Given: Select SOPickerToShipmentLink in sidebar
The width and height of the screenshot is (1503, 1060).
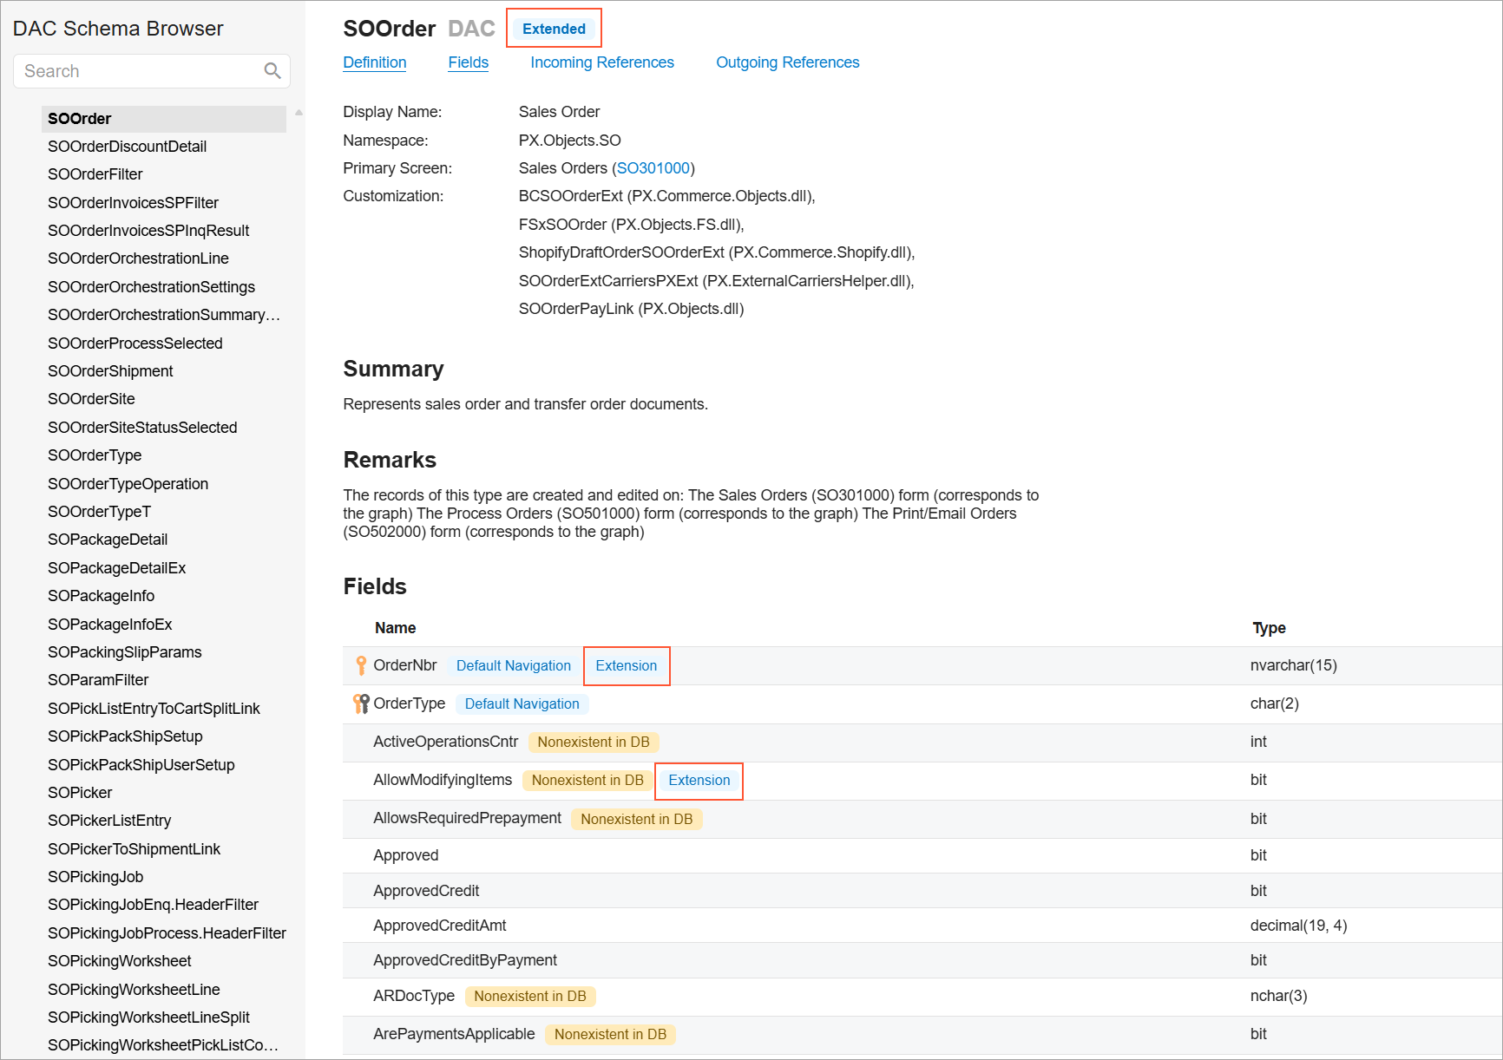Looking at the screenshot, I should pyautogui.click(x=135, y=849).
